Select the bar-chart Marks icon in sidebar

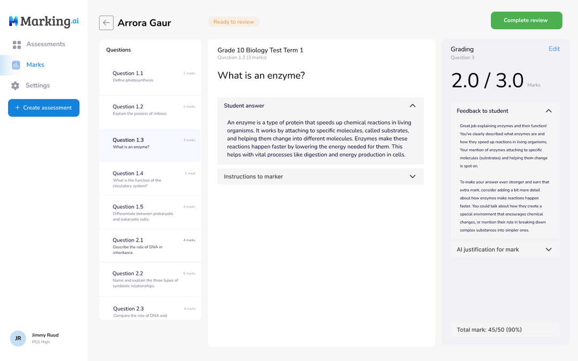tap(17, 64)
